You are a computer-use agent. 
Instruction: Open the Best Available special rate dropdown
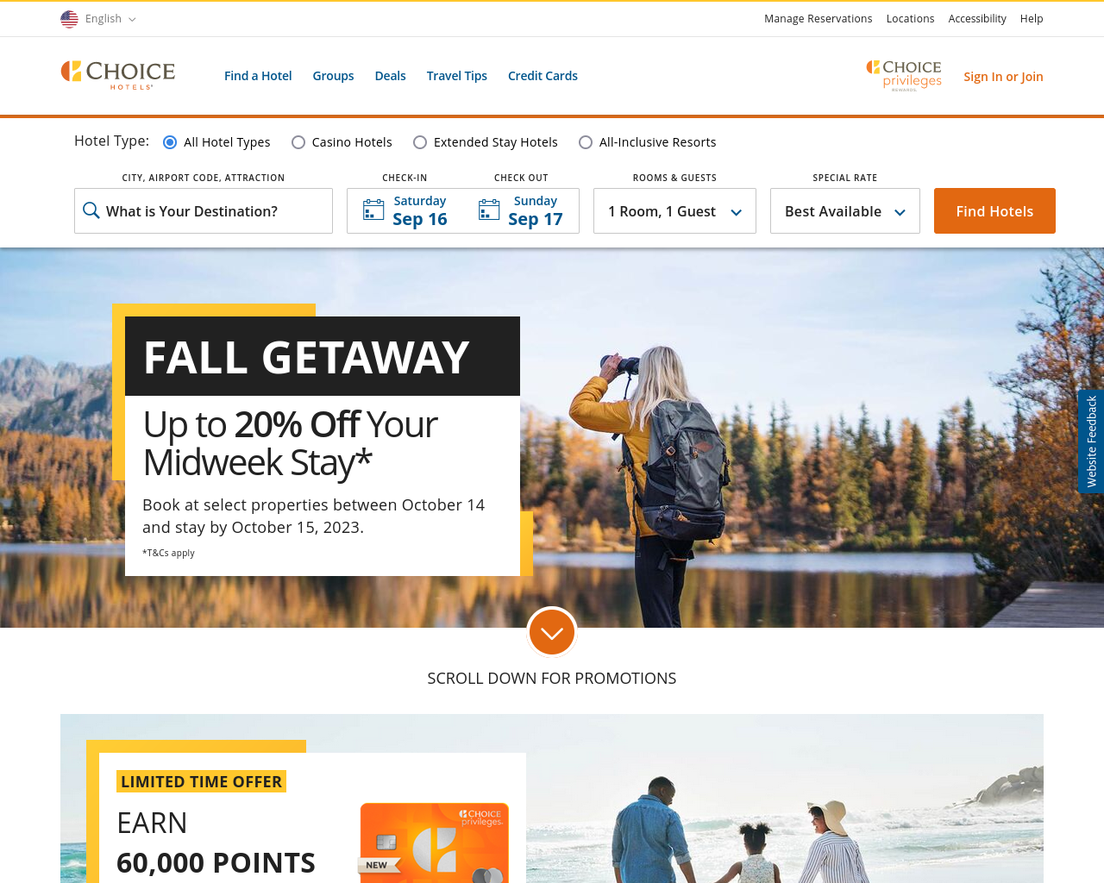pos(845,211)
